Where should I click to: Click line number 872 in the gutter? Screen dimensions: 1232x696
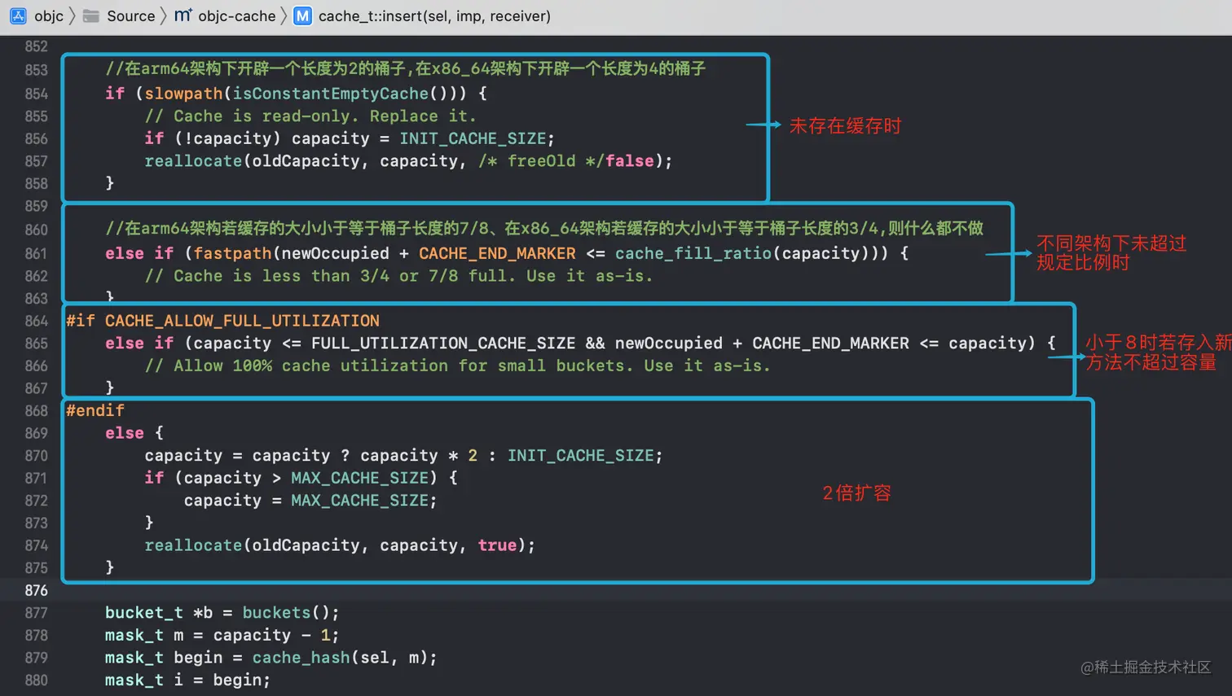[x=36, y=501]
